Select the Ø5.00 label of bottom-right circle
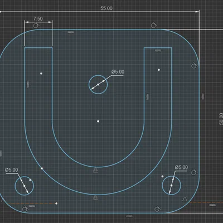 pos(181,167)
